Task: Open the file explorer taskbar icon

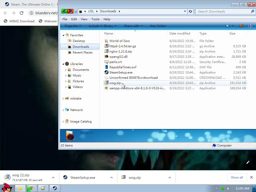Action: [20, 188]
